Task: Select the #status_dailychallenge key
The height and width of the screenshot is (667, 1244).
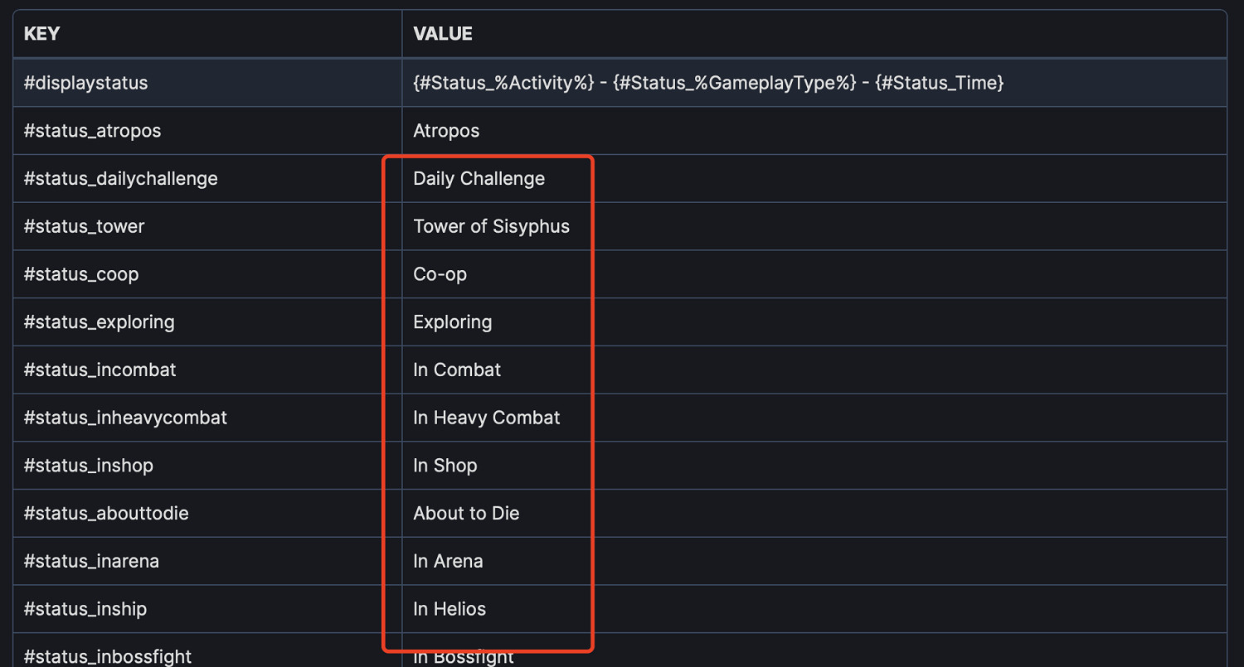Action: click(x=121, y=179)
